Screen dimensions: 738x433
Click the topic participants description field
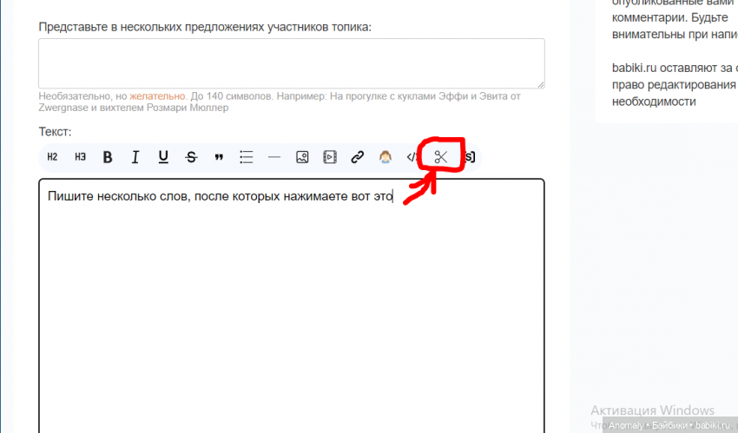point(291,62)
